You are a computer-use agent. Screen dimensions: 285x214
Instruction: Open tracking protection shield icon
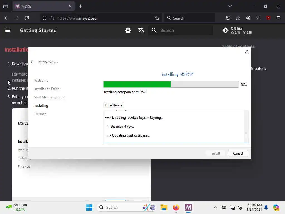[x=44, y=18]
